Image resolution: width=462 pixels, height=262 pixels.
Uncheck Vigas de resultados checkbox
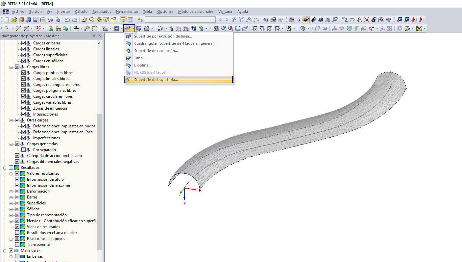(x=17, y=227)
